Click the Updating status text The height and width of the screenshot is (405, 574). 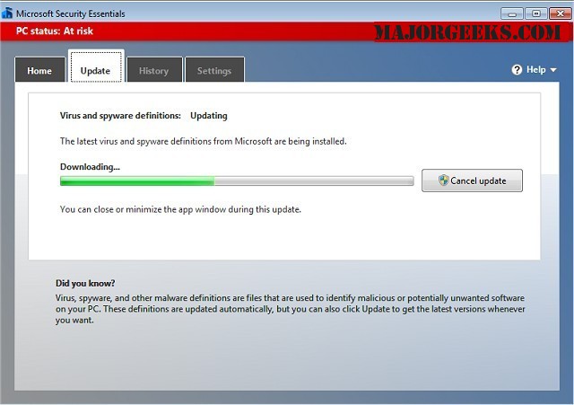tap(209, 116)
